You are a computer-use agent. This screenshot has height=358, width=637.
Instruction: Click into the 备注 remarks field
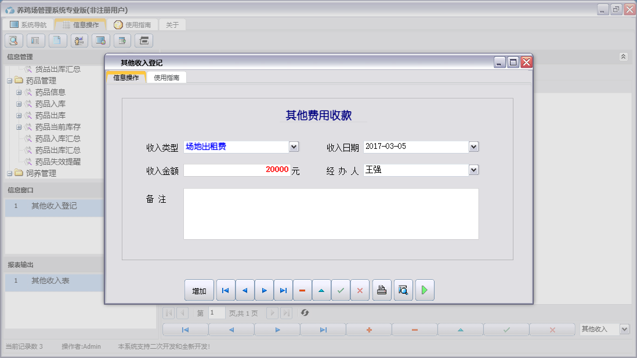coord(331,214)
